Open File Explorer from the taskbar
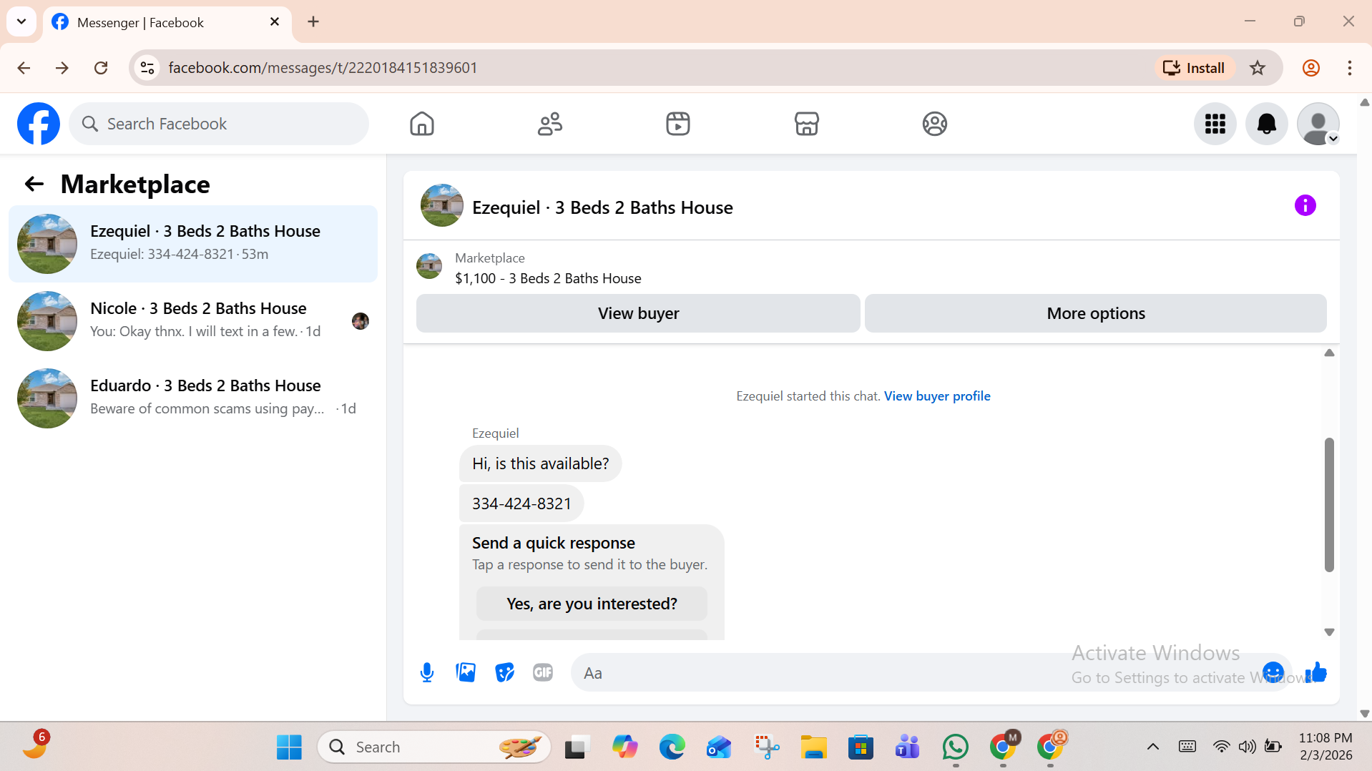This screenshot has height=771, width=1372. point(813,747)
